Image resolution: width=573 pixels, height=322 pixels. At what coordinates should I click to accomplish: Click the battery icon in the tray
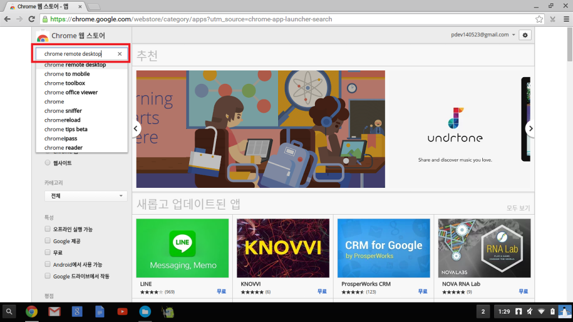(x=552, y=311)
